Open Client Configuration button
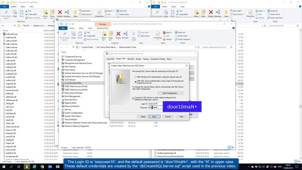Image resolution: width=302 pixels, height=170 pixels. click(x=170, y=93)
